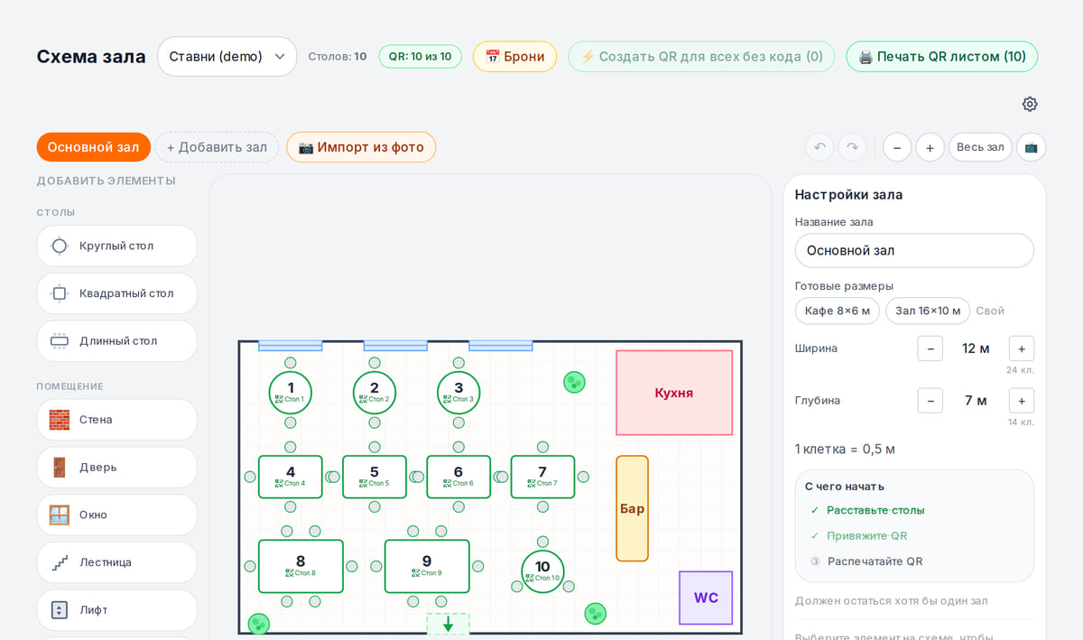Screen dimensions: 1083x640
Task: Click Печать QR листом (10) button
Action: tap(941, 56)
